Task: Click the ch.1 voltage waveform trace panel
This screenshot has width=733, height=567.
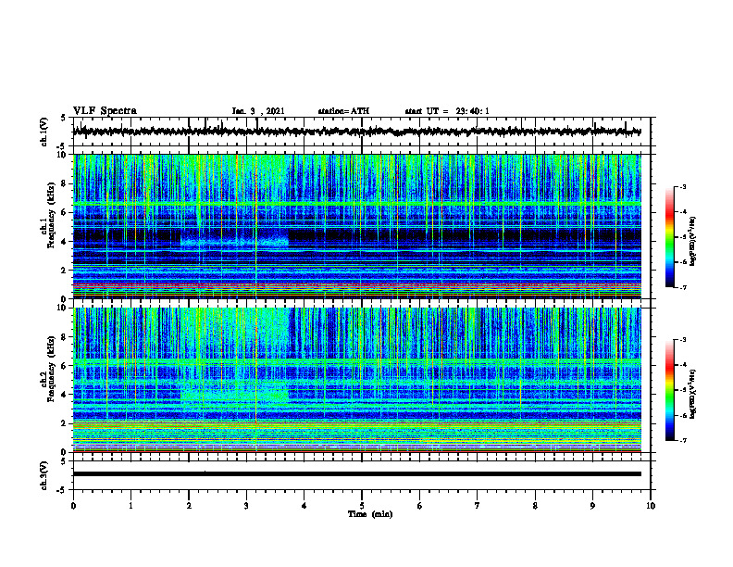Action: (362, 132)
